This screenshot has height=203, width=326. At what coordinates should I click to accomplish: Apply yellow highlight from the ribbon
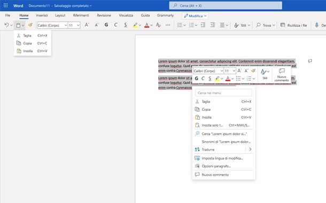pyautogui.click(x=135, y=25)
